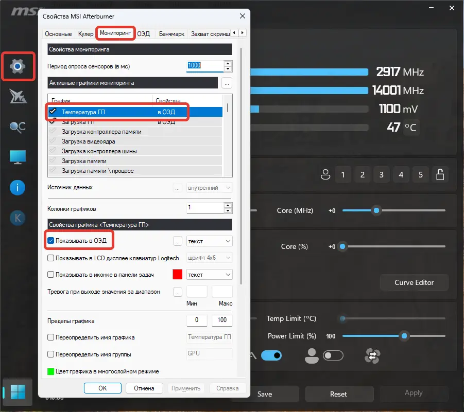This screenshot has height=412, width=464.
Task: Toggle checkmark for Загрузка контроллера памяти
Action: (x=53, y=131)
